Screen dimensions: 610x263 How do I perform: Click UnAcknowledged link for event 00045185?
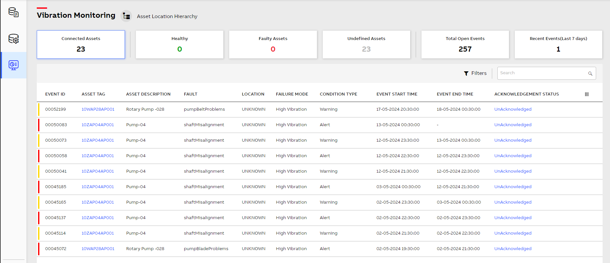[x=513, y=187]
